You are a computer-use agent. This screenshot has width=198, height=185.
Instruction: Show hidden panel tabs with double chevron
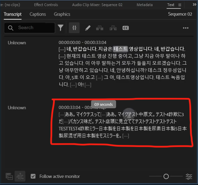pos(195,4)
